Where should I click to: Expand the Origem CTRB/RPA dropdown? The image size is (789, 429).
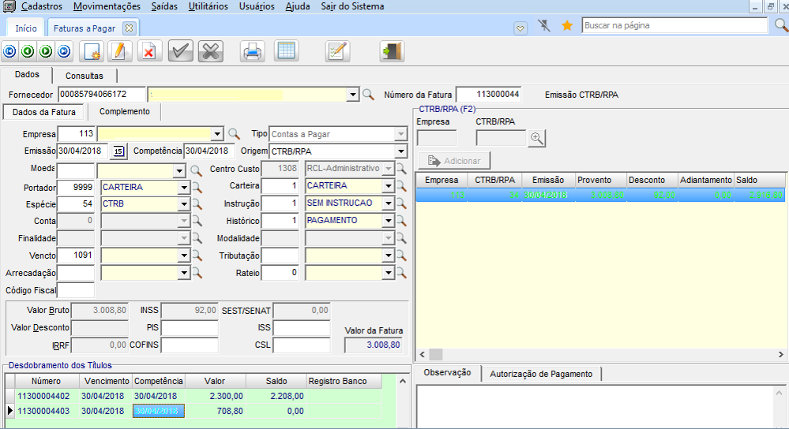[x=400, y=151]
